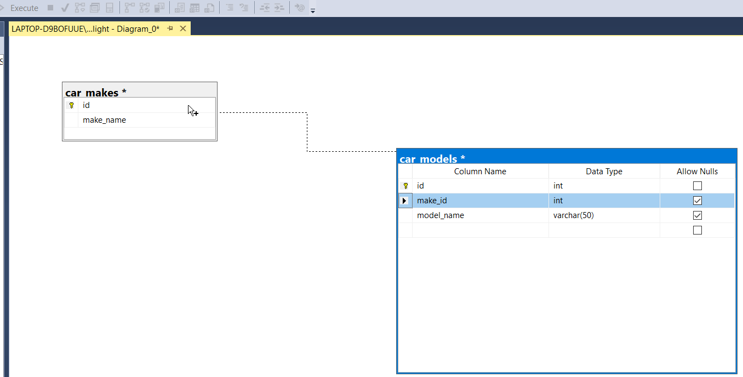The height and width of the screenshot is (377, 743).
Task: Click Display Estimated Execution Plan icon
Action: [x=80, y=8]
